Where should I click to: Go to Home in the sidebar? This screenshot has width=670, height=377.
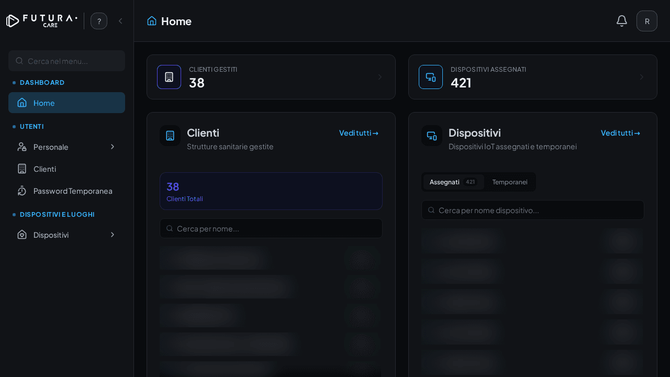[66, 103]
